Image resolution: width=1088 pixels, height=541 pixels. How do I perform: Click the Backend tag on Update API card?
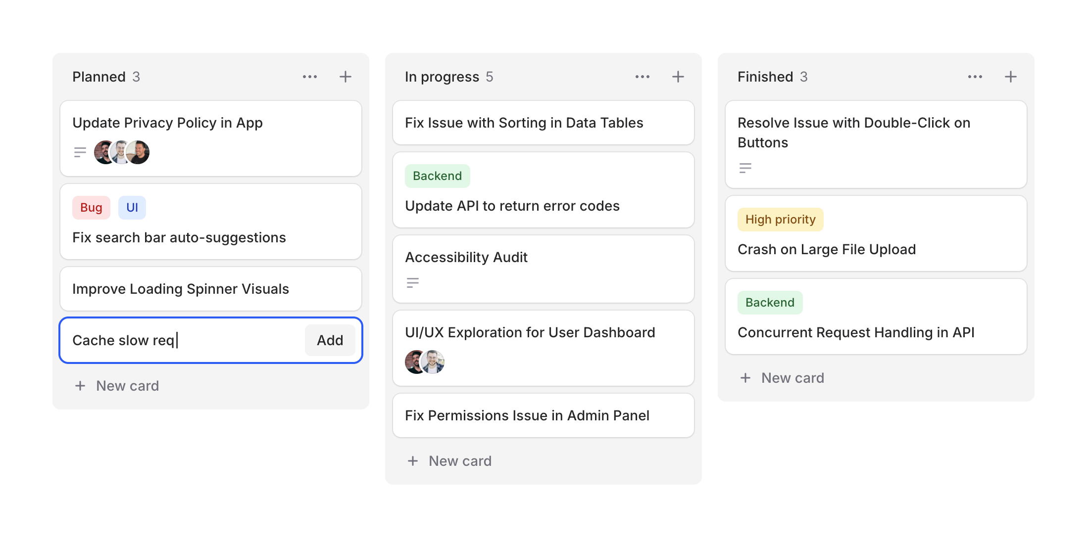click(x=437, y=176)
